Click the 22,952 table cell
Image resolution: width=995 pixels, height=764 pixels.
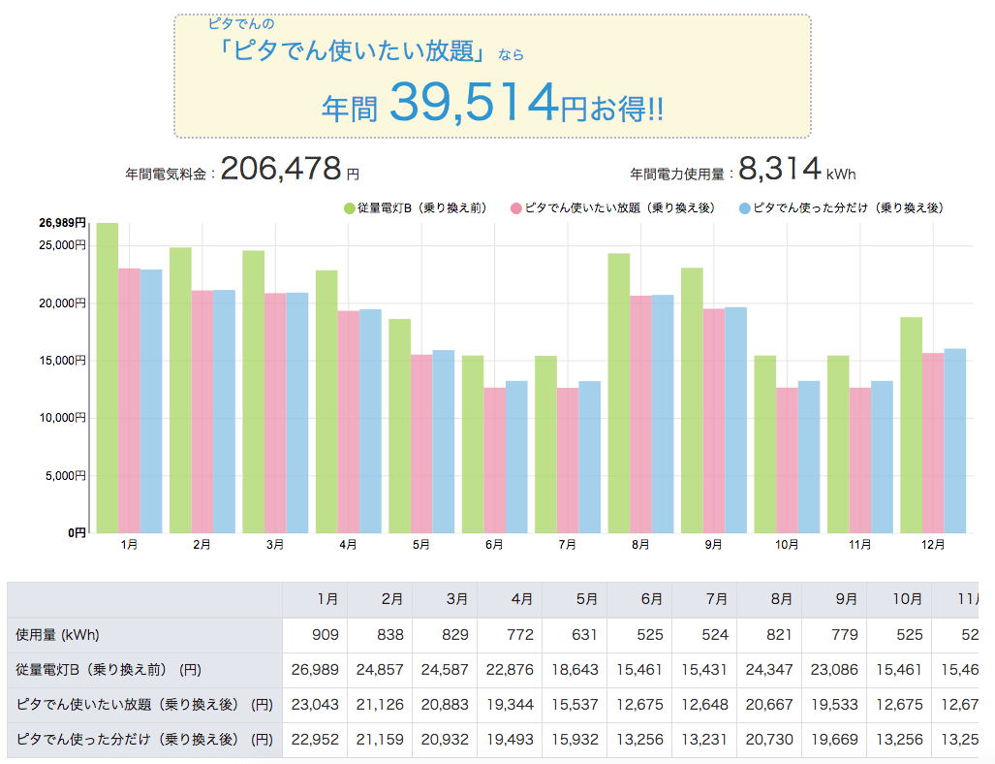(315, 740)
